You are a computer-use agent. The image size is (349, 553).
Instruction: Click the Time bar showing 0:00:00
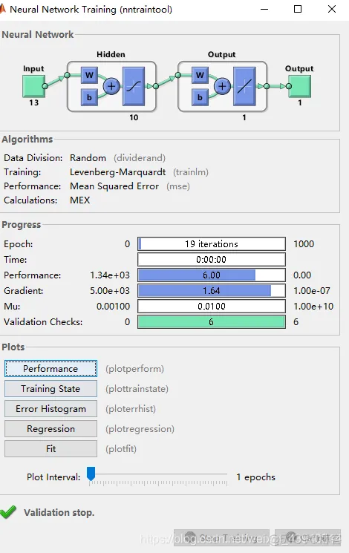(212, 260)
